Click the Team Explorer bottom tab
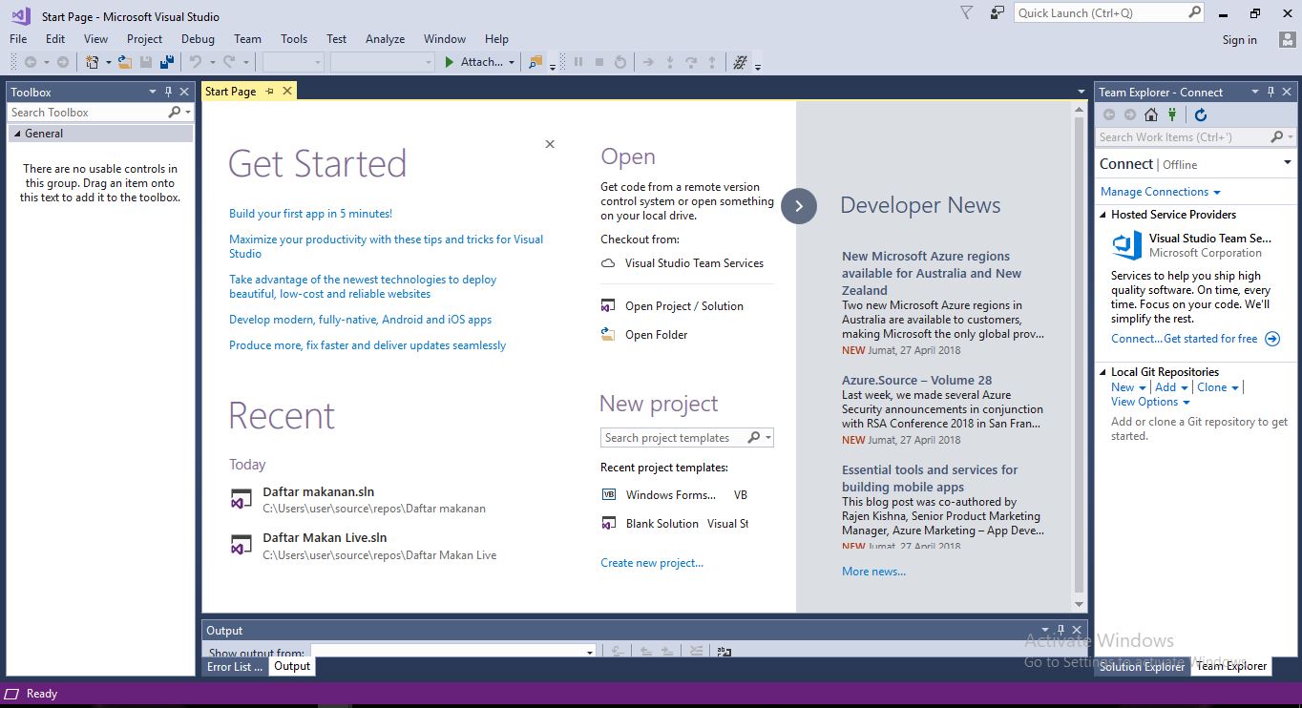1302x708 pixels. coord(1231,666)
